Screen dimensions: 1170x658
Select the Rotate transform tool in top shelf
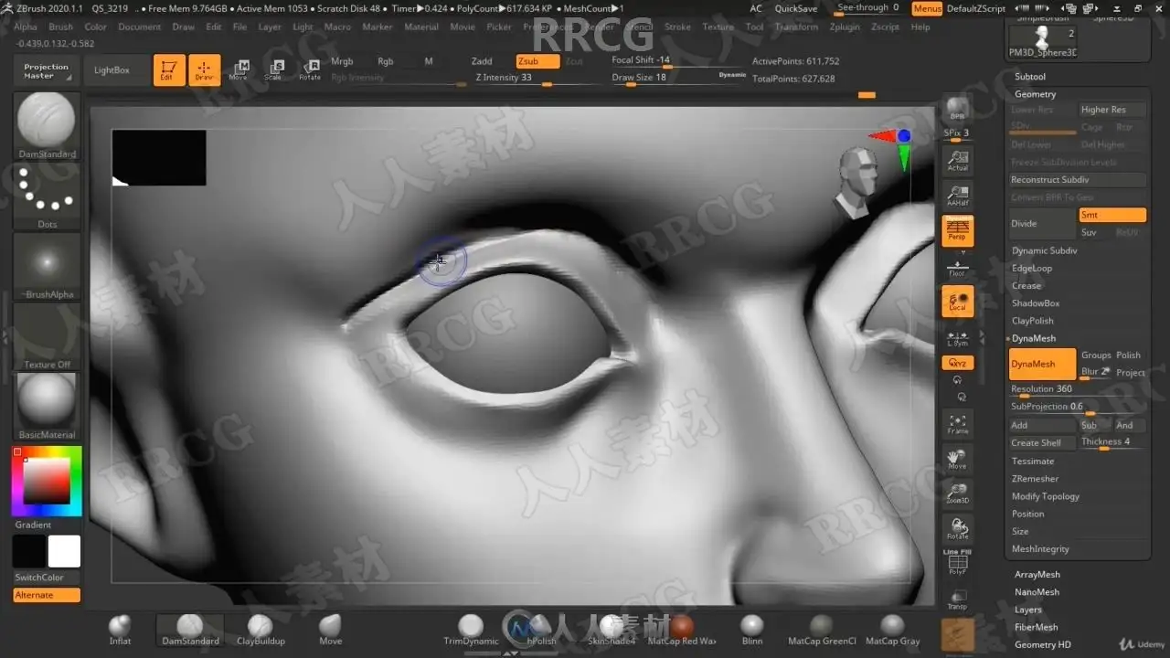tap(310, 70)
